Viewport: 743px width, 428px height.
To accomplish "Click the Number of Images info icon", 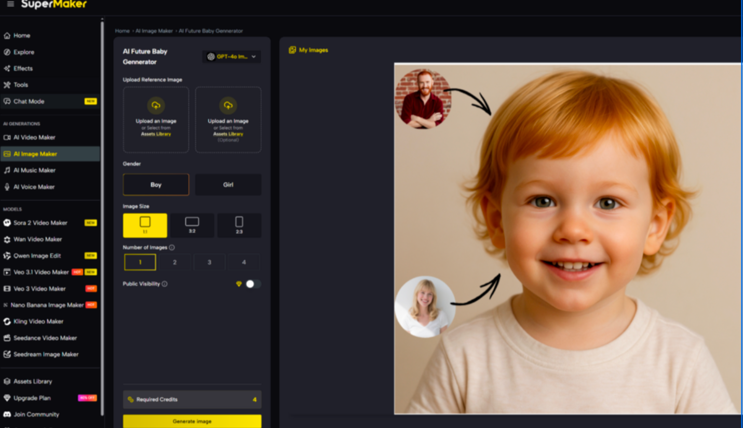I will coord(172,248).
